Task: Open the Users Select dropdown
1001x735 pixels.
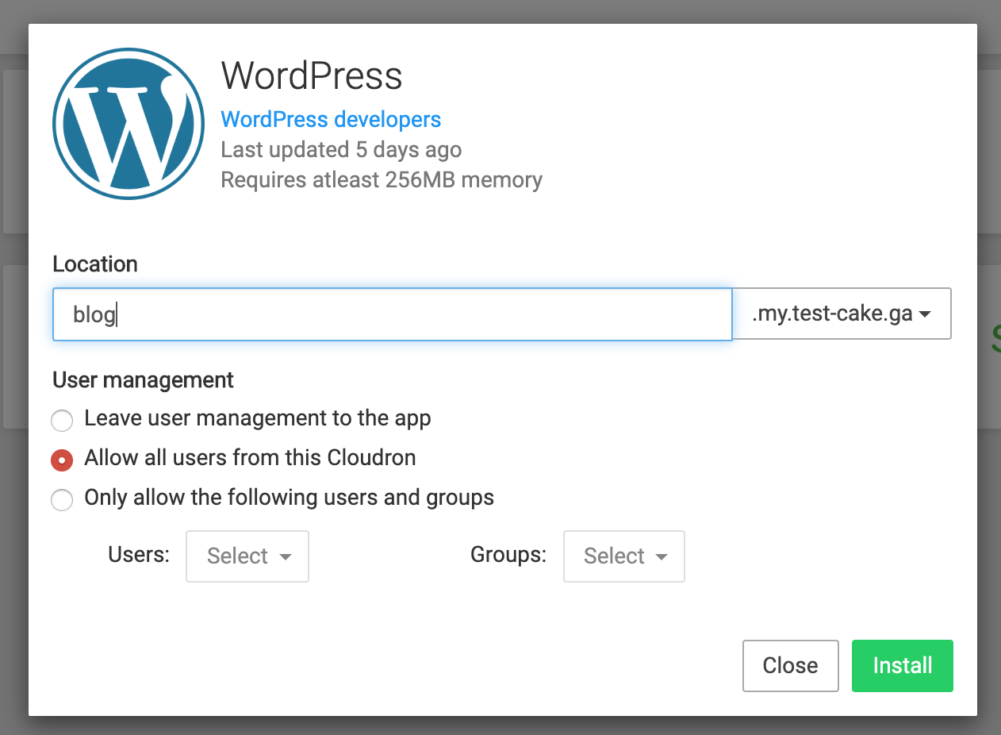Action: tap(247, 556)
